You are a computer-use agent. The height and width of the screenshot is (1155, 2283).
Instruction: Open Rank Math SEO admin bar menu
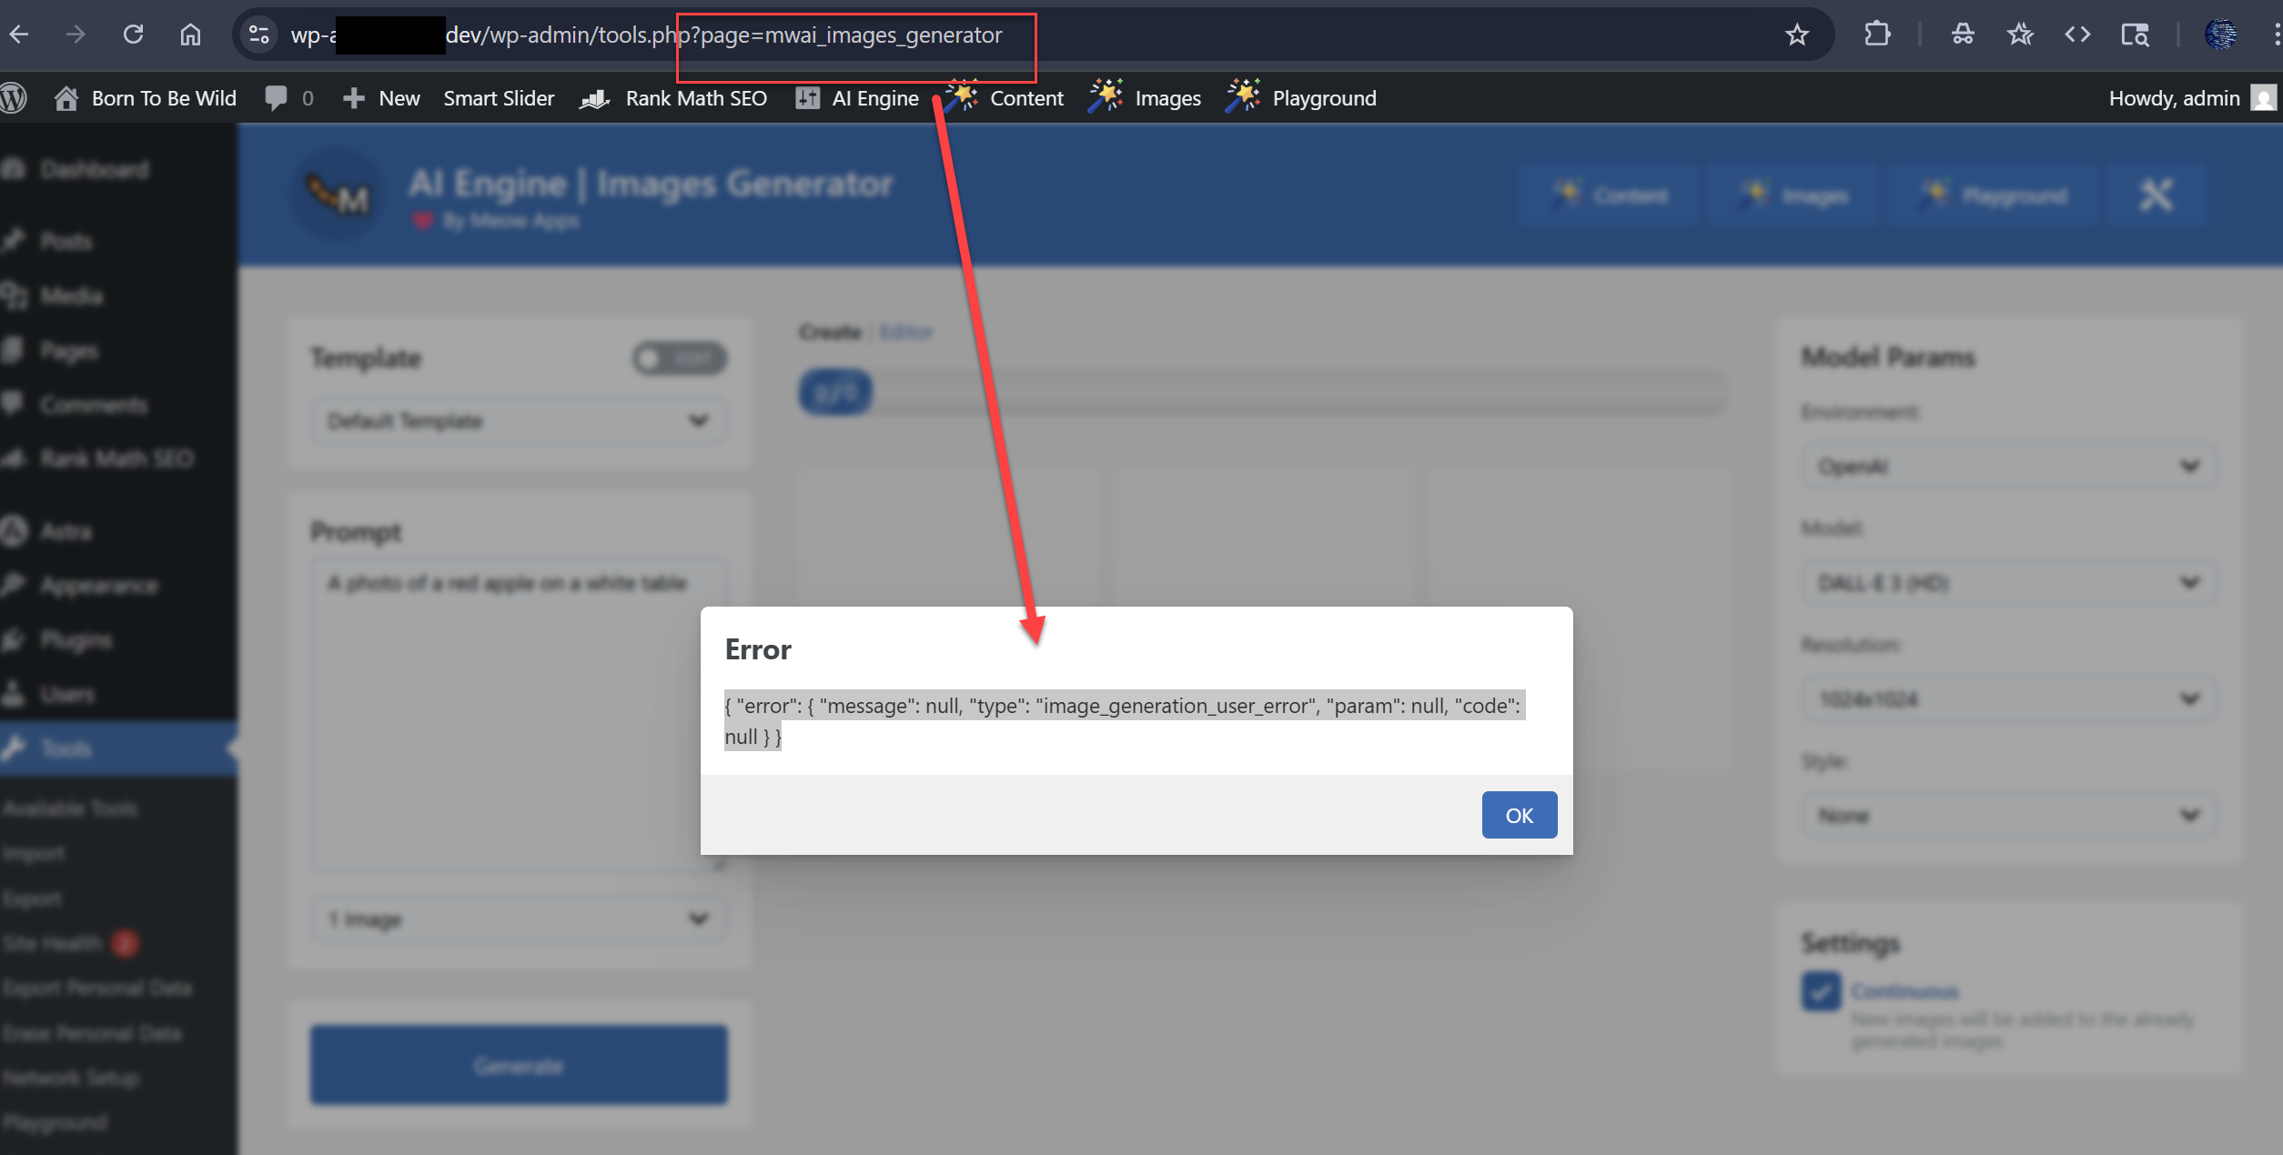click(x=673, y=98)
